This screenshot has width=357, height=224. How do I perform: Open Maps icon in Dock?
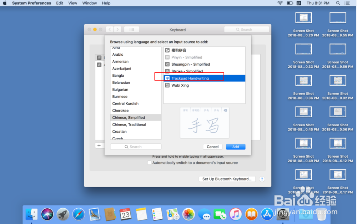[x=173, y=214]
